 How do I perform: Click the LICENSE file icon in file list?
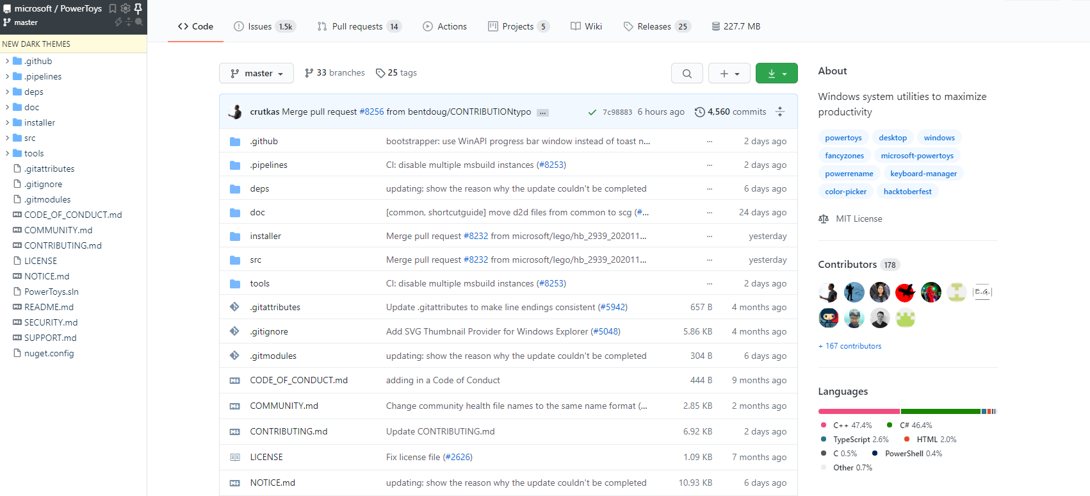click(x=235, y=457)
